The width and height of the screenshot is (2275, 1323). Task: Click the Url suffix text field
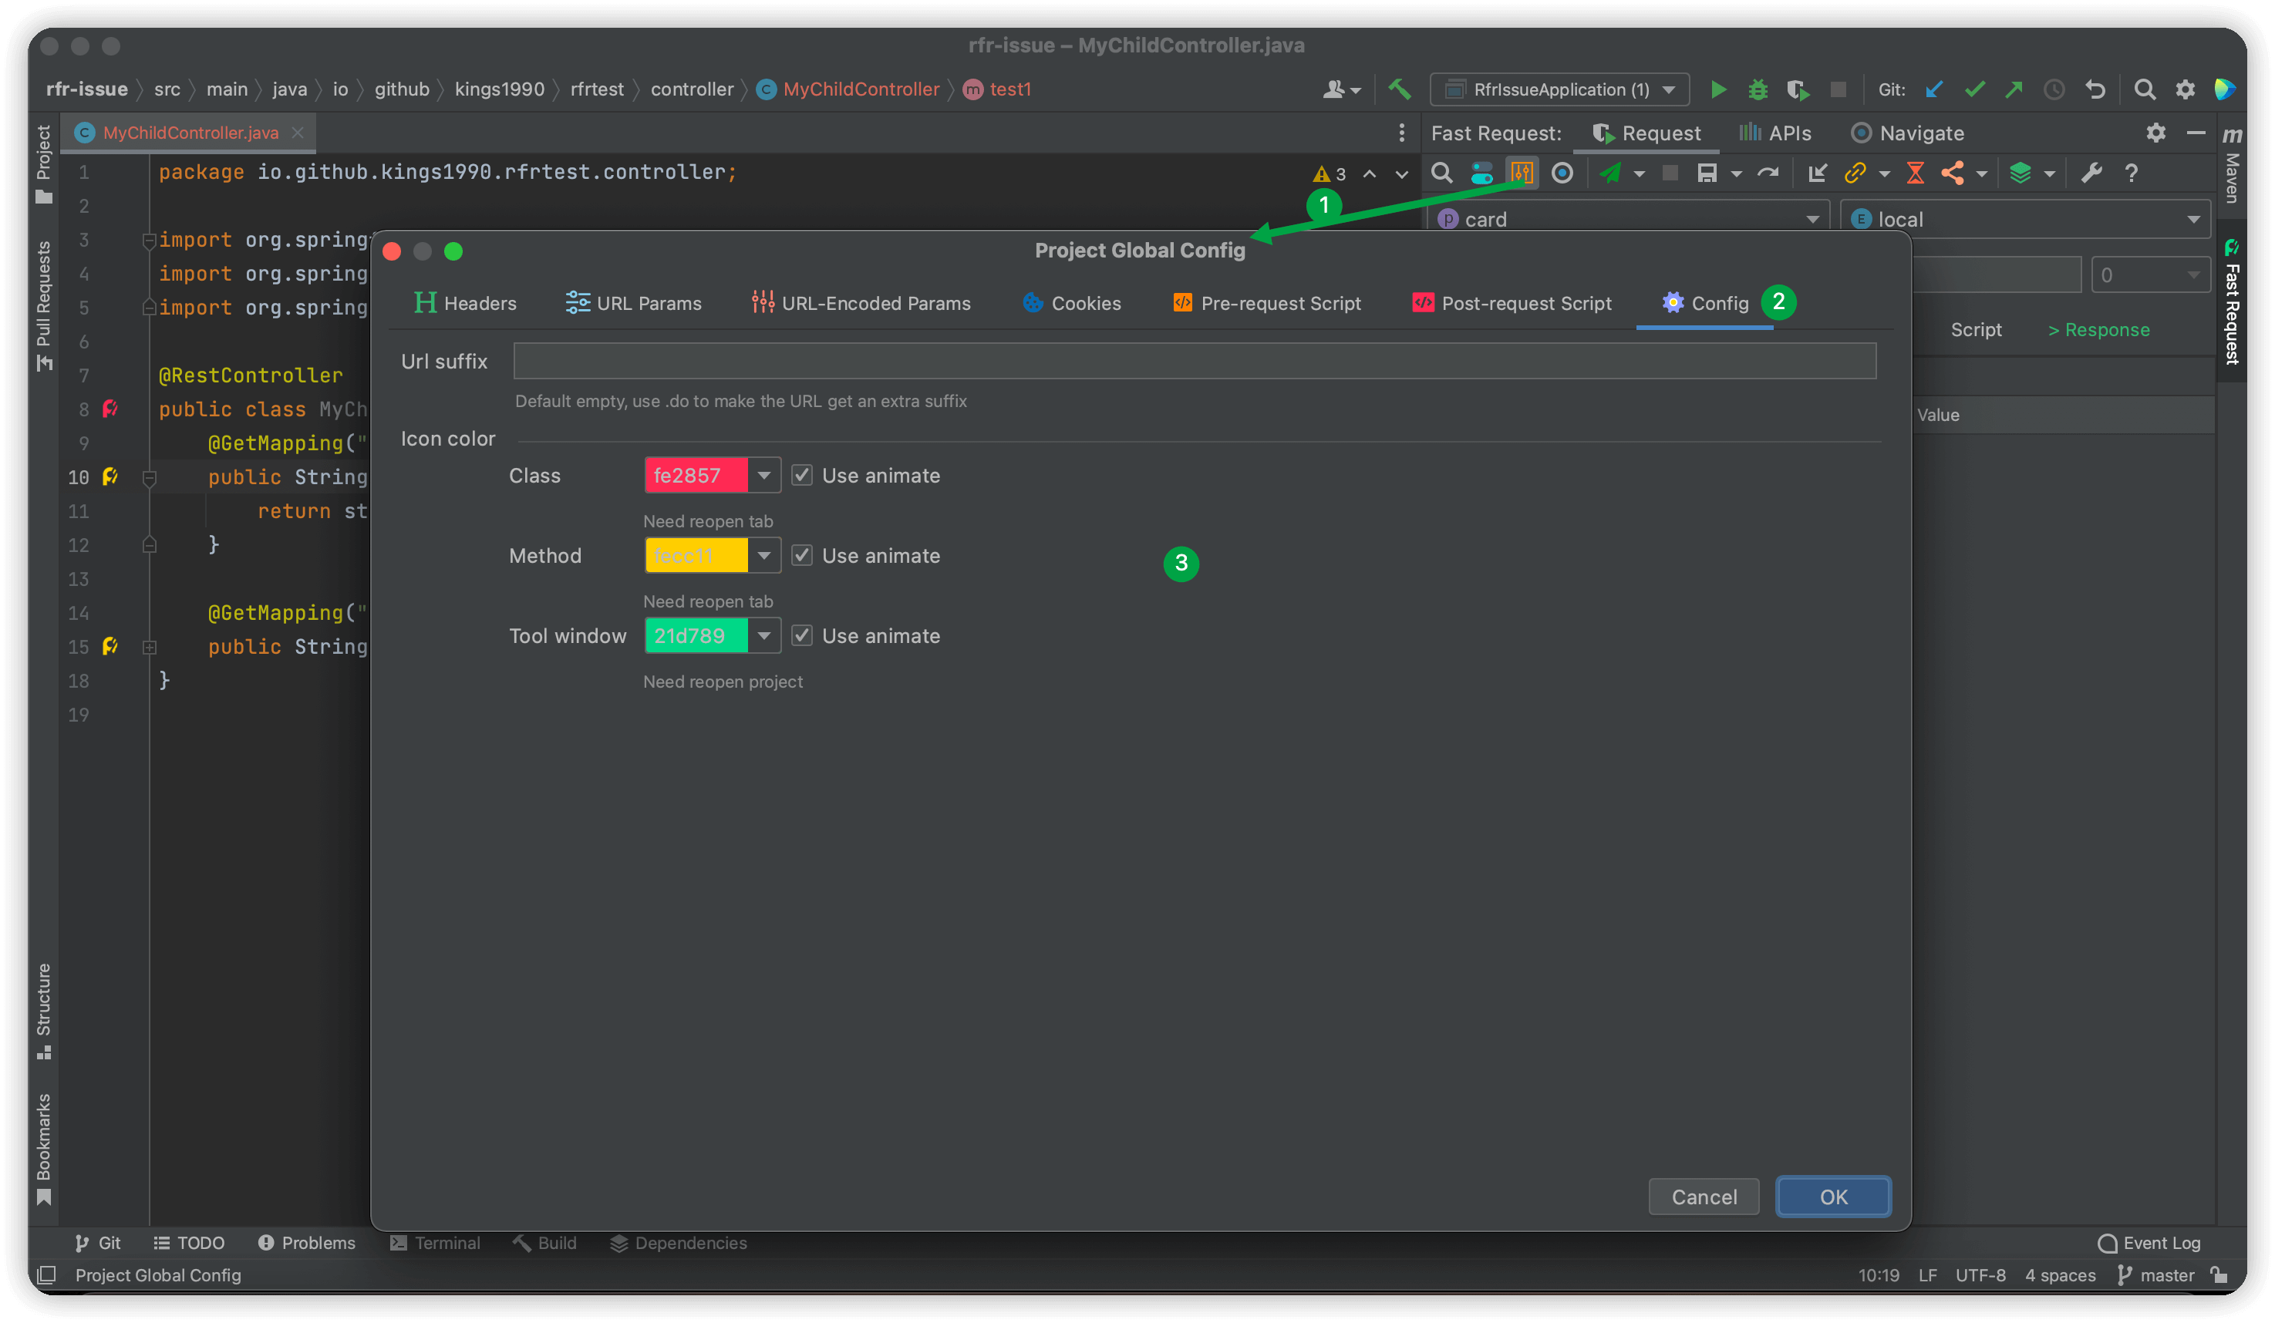coord(1194,361)
